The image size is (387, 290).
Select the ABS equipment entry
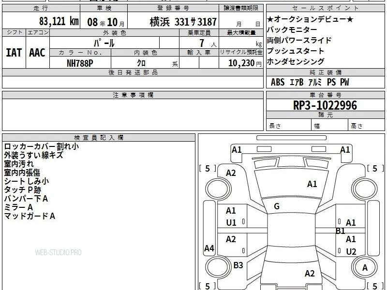[278, 82]
